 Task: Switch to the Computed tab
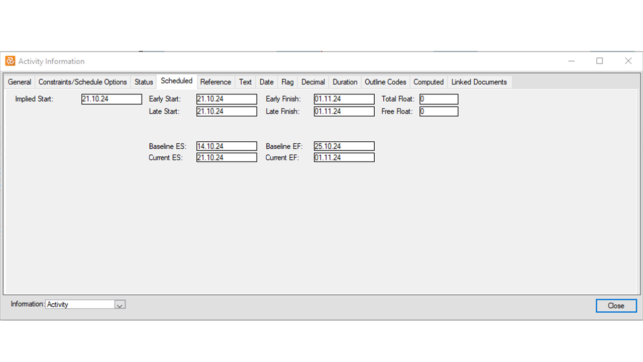pos(428,82)
